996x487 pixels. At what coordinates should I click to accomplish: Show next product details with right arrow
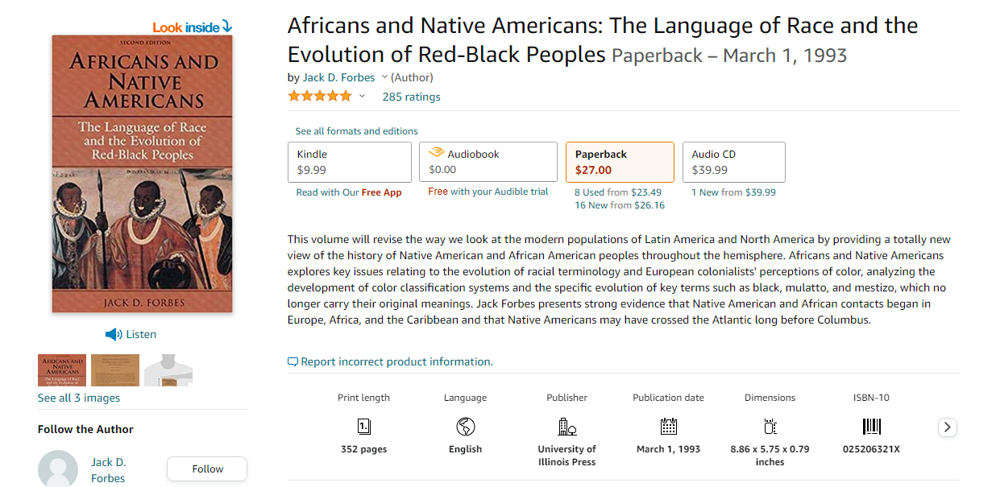coord(948,427)
